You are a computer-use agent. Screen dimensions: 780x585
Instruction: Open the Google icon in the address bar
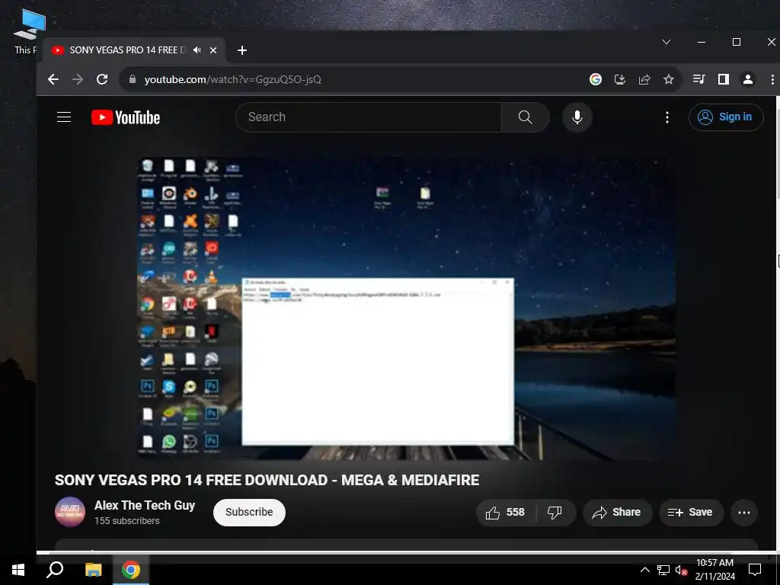click(596, 79)
